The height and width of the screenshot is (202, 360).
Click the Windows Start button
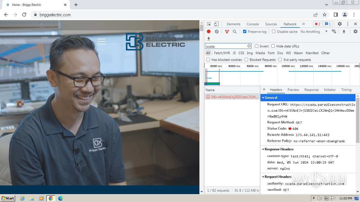tap(8, 198)
